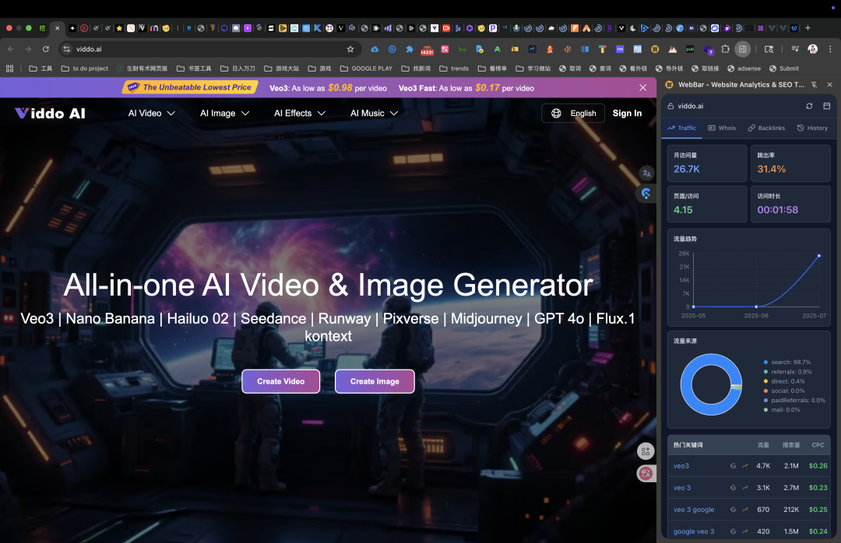Open the GOOGLE PLAY bookmarks folder

point(366,68)
